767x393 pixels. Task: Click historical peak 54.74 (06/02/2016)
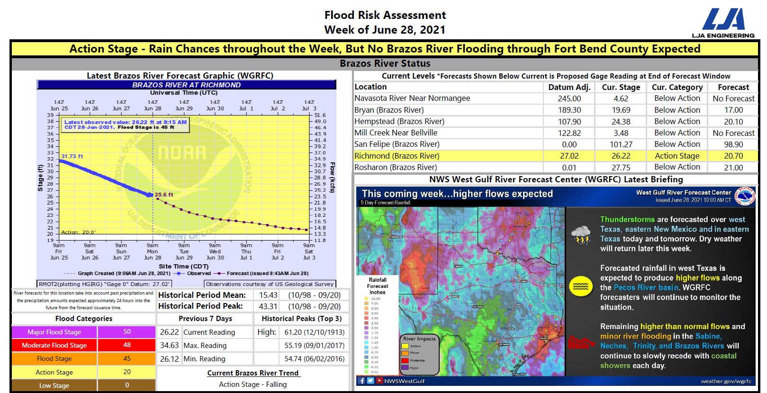click(315, 359)
